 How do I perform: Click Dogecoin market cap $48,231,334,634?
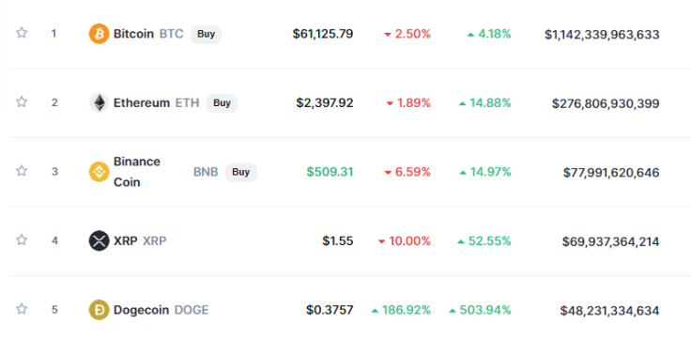(609, 311)
